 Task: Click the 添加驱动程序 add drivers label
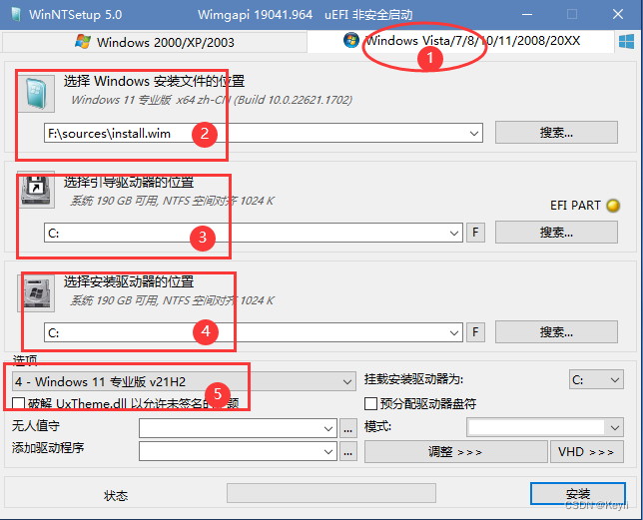[x=48, y=447]
